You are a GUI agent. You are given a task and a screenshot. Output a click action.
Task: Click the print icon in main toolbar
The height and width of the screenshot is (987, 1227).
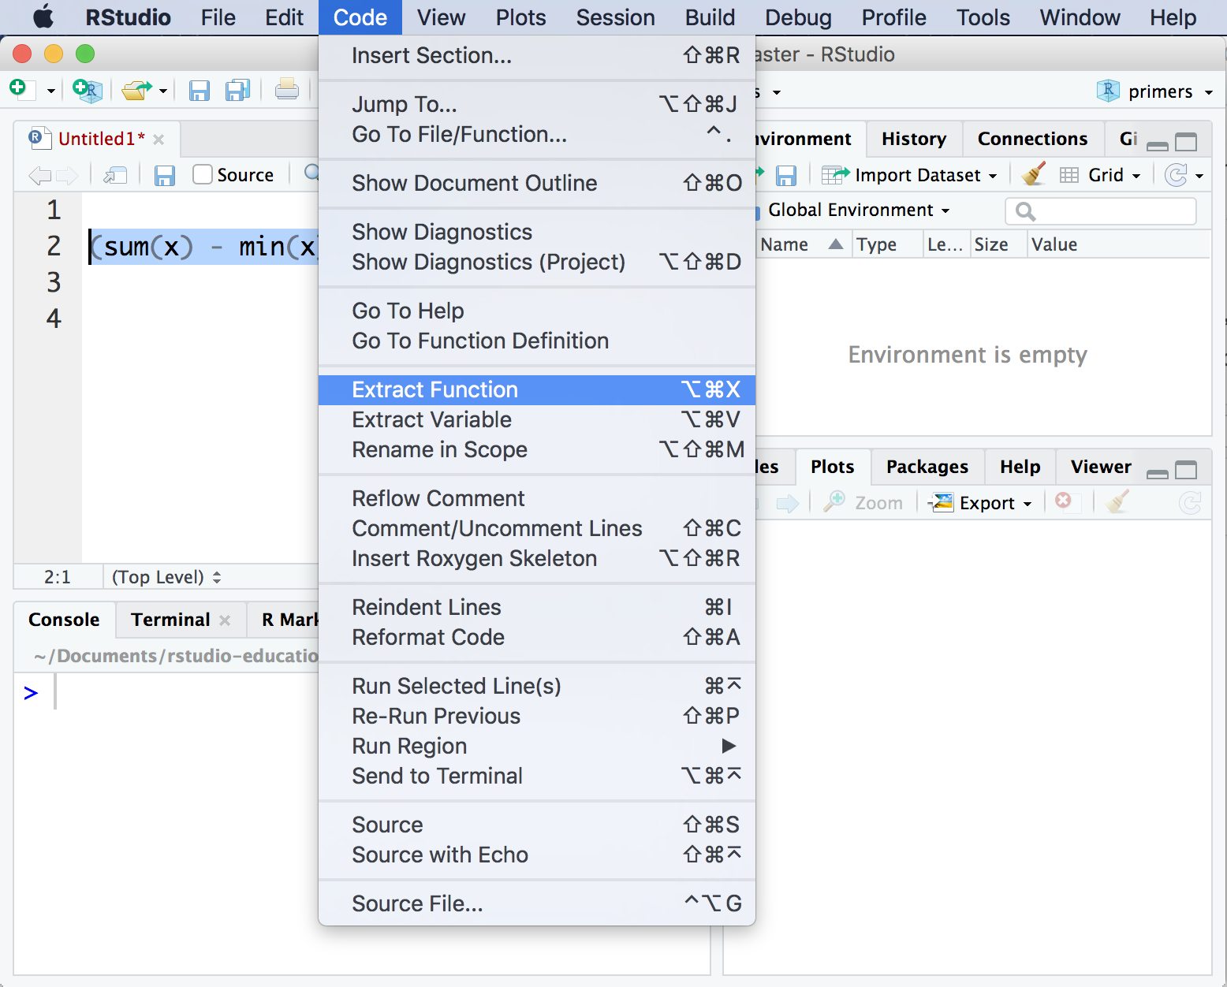(286, 91)
